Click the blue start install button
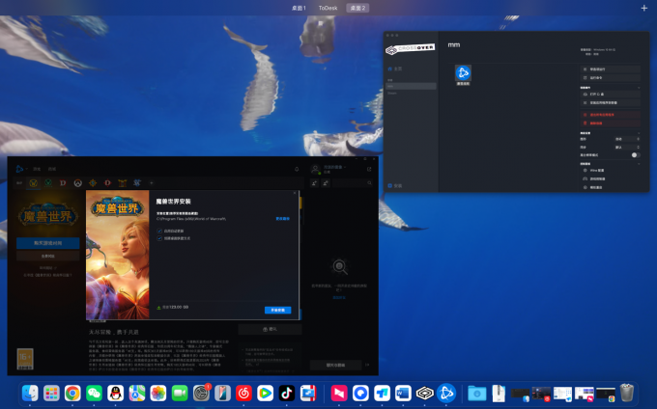Image resolution: width=657 pixels, height=409 pixels. (x=277, y=310)
